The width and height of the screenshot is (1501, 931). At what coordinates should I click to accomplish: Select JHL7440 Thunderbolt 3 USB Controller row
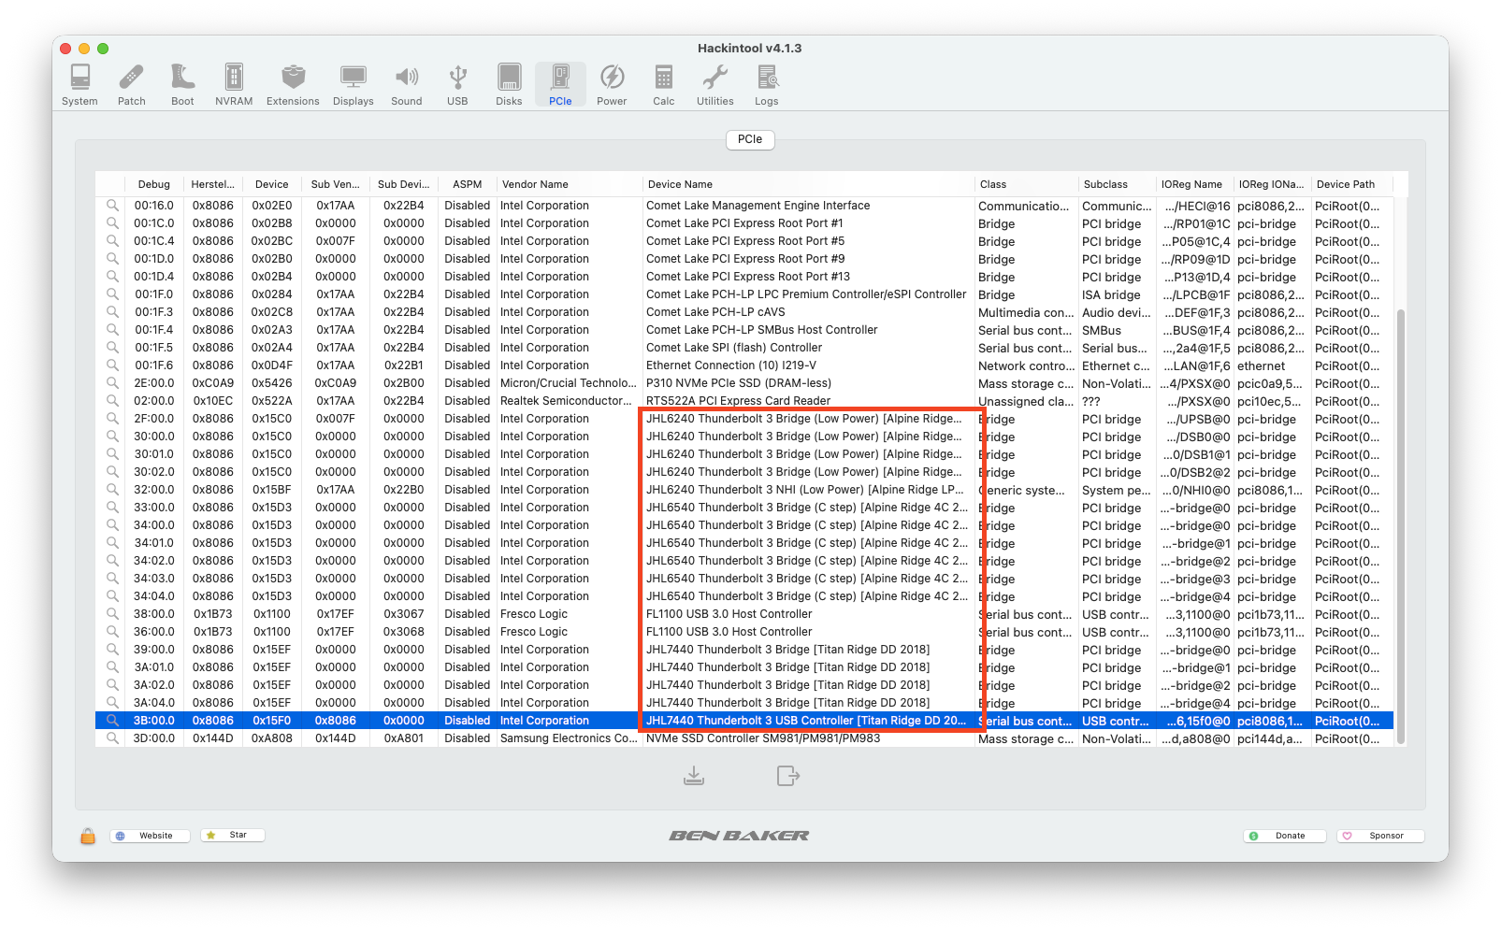coord(744,721)
